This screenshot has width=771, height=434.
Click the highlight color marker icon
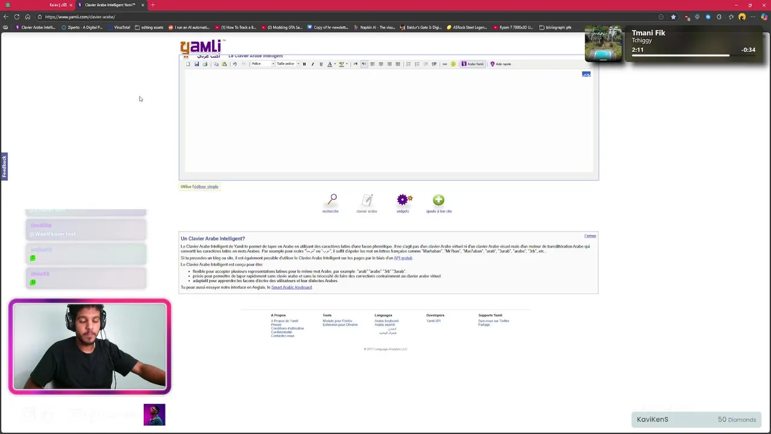point(341,64)
